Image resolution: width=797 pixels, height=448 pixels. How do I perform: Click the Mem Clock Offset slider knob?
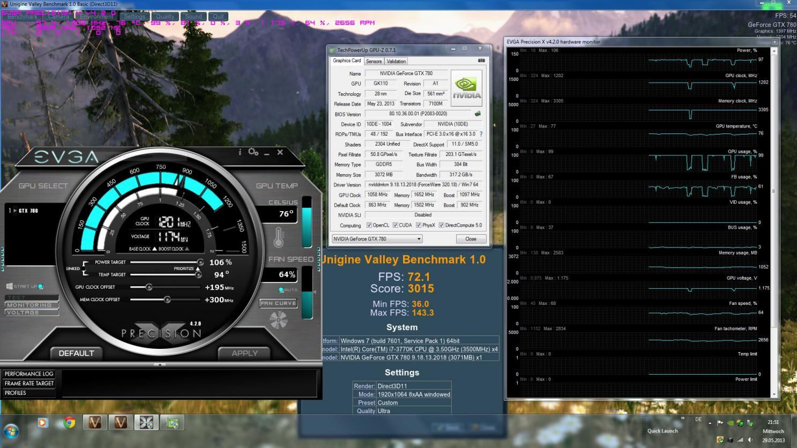(167, 300)
